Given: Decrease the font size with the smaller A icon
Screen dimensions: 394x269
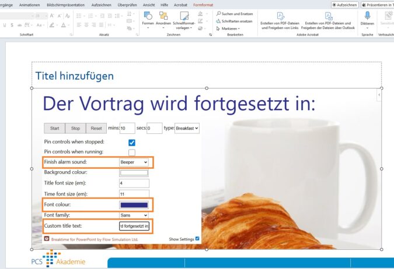Looking at the screenshot, I should click(60, 16).
